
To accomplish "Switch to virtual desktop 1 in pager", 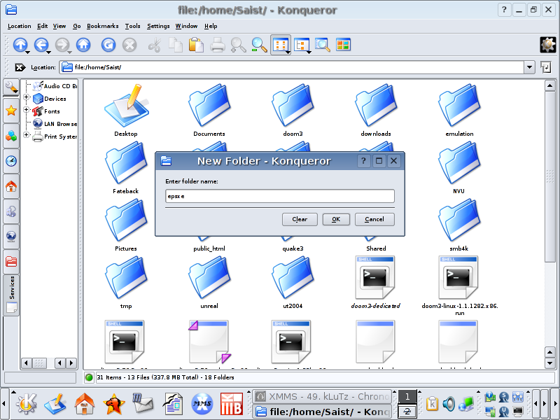I will (407, 397).
